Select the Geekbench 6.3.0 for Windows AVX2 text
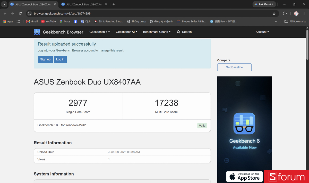This screenshot has height=183, width=309. [62, 125]
